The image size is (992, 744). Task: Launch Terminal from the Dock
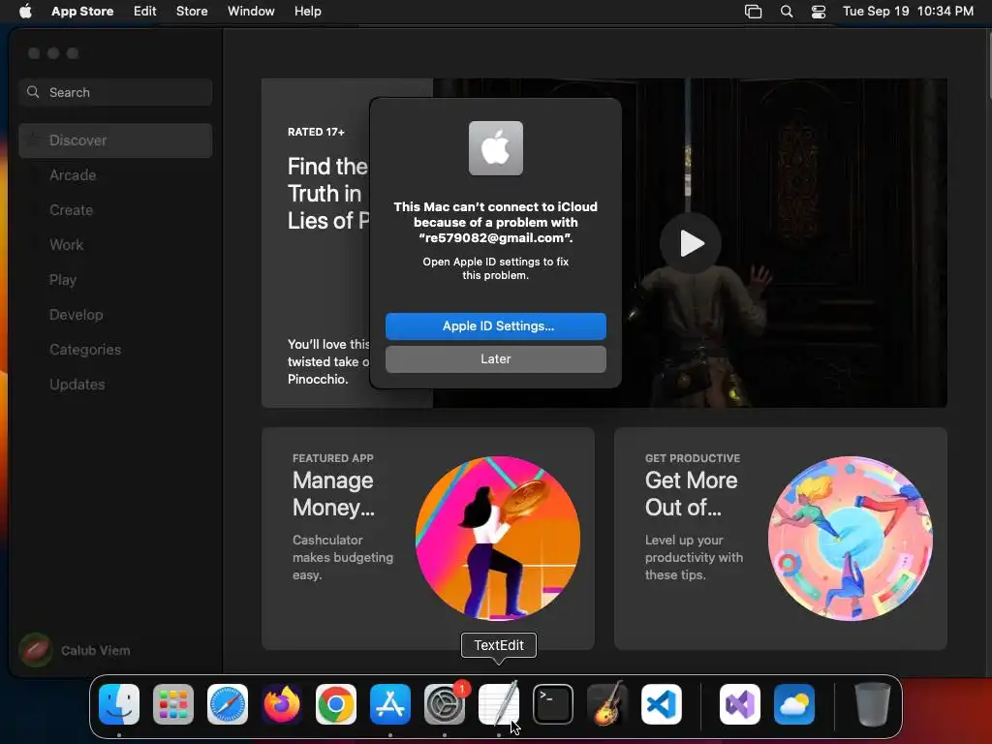click(553, 704)
